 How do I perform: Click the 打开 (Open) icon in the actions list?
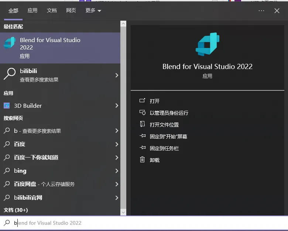tap(142, 100)
